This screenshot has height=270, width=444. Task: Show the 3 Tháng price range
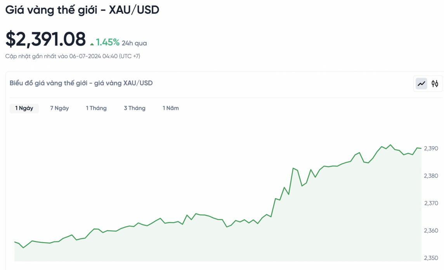(x=134, y=108)
